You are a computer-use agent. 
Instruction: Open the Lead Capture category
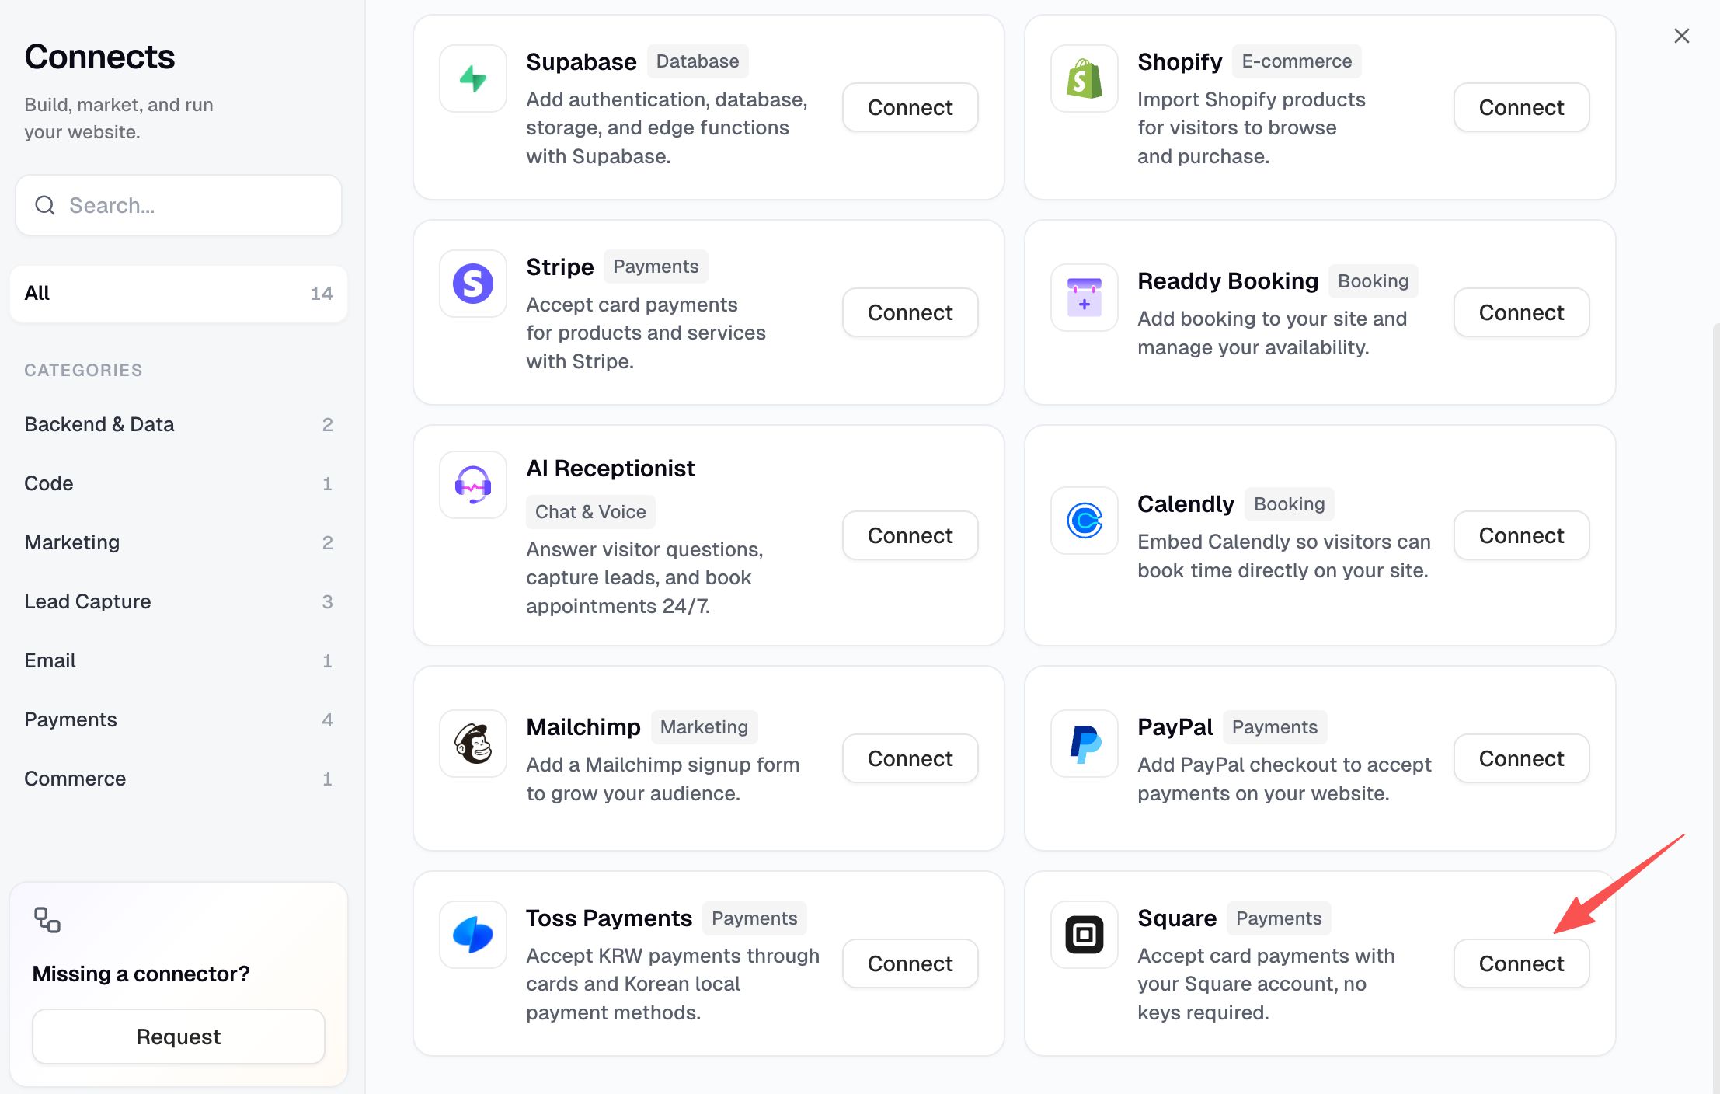179,601
